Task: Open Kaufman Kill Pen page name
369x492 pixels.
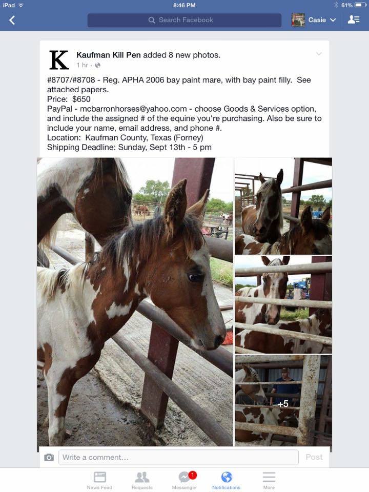Action: pyautogui.click(x=109, y=55)
